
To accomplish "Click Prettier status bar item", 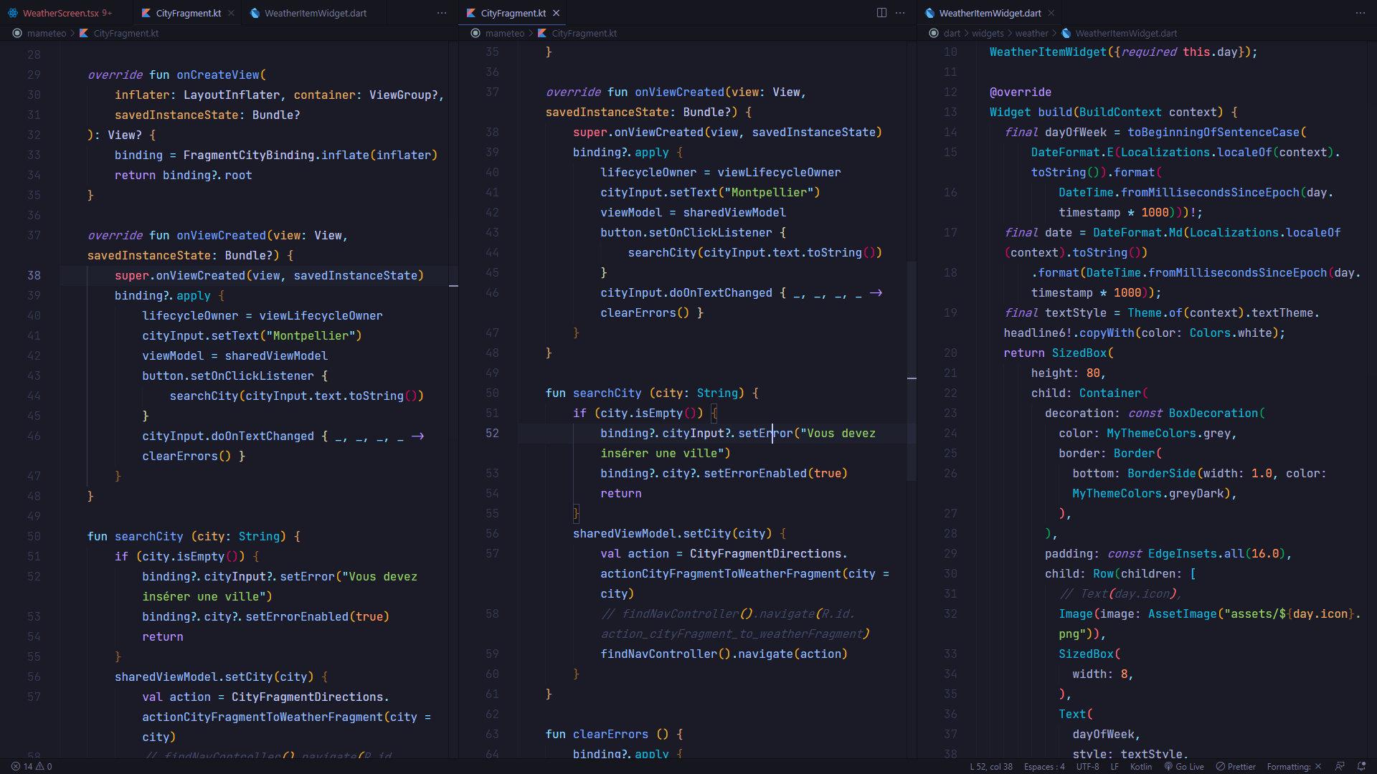I will [x=1236, y=766].
